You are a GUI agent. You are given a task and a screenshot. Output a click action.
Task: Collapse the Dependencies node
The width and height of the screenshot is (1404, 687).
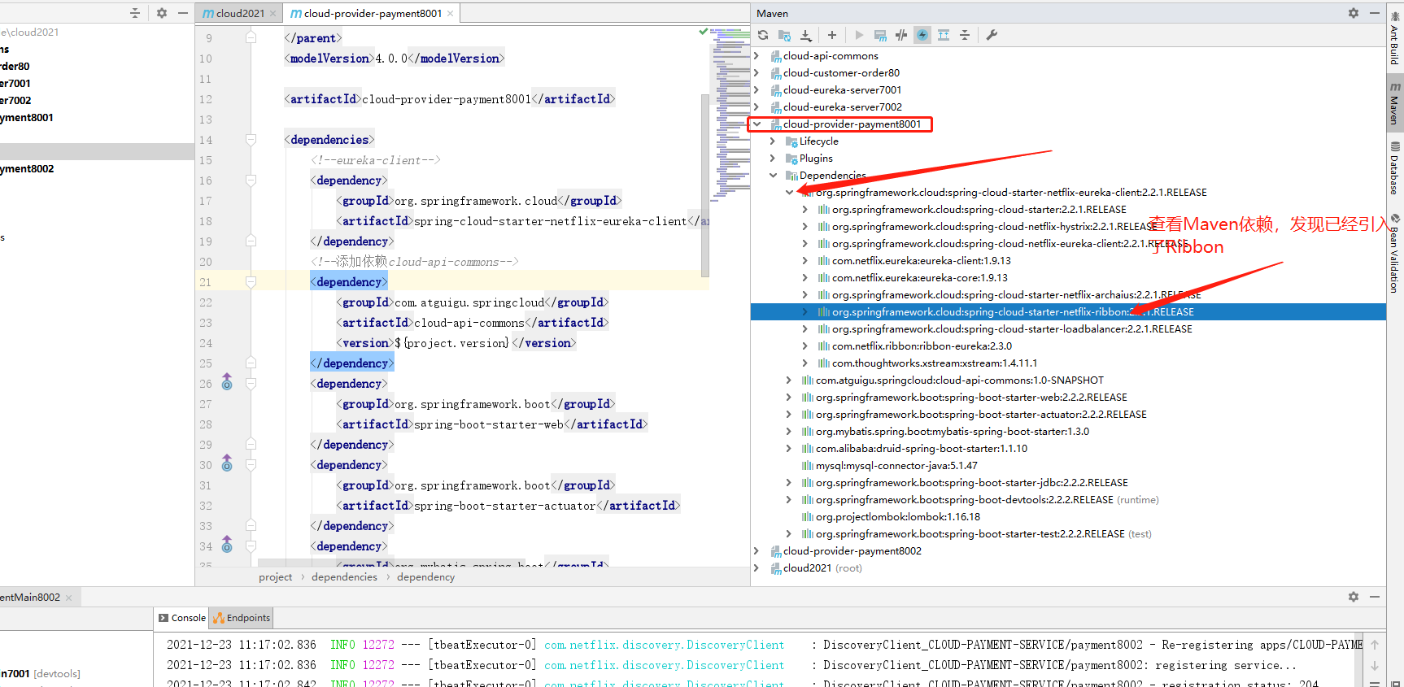click(x=773, y=176)
